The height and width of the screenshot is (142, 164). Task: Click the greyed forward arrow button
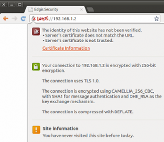point(14,18)
